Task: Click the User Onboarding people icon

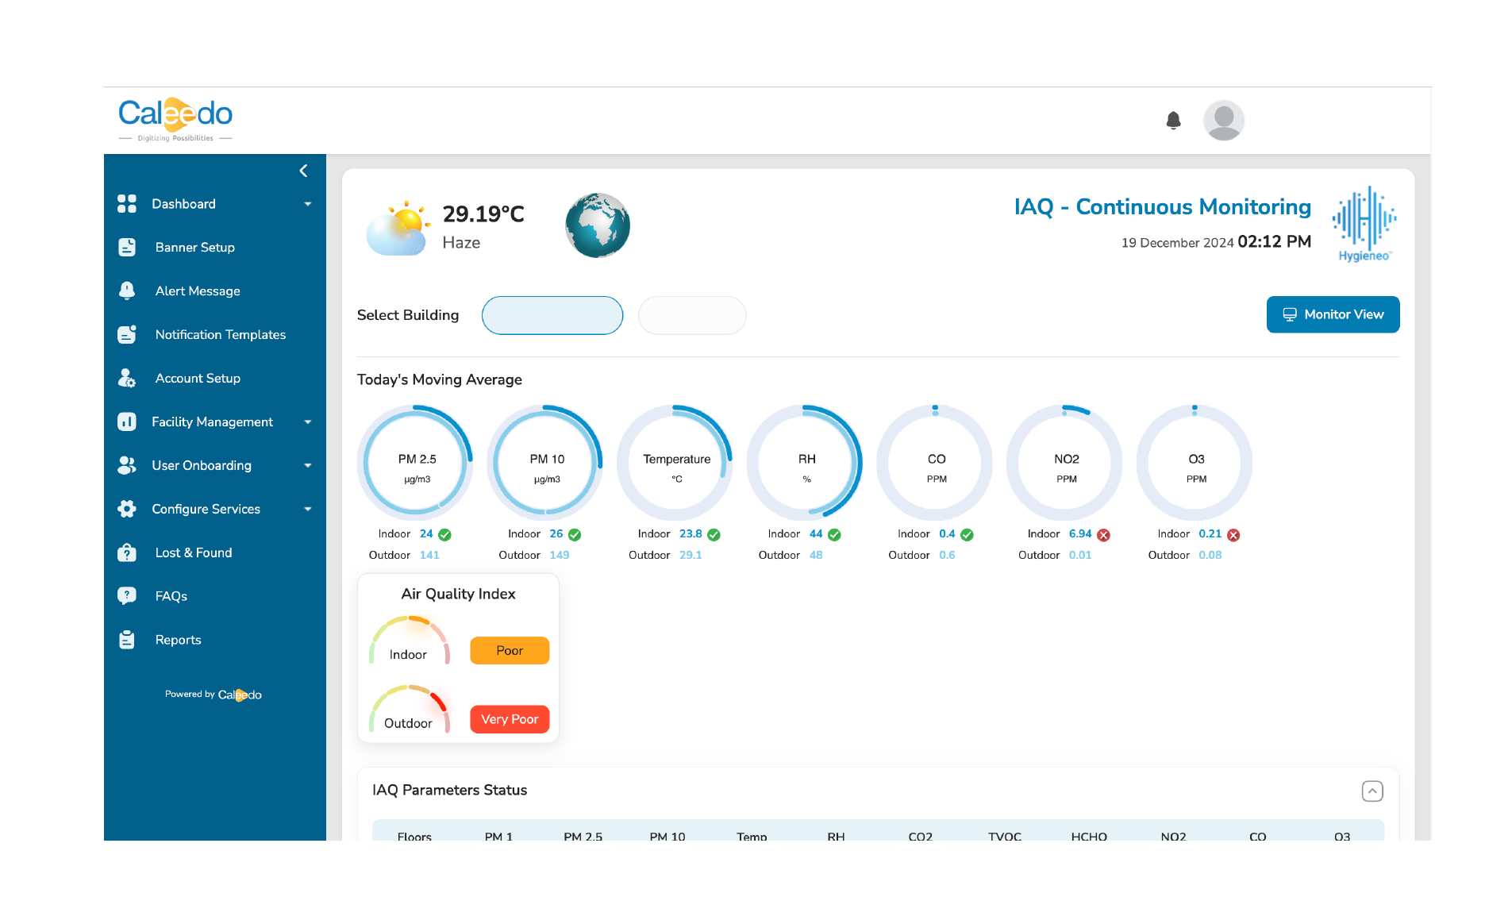Action: (127, 466)
